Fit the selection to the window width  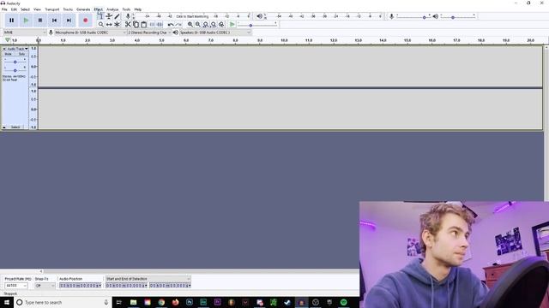pos(206,25)
